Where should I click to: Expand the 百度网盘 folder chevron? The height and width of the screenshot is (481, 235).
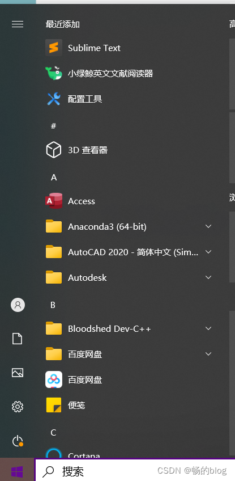(x=208, y=354)
